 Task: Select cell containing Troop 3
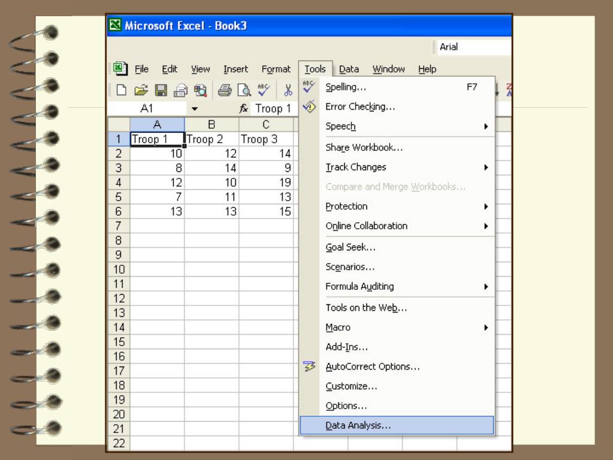(x=266, y=139)
